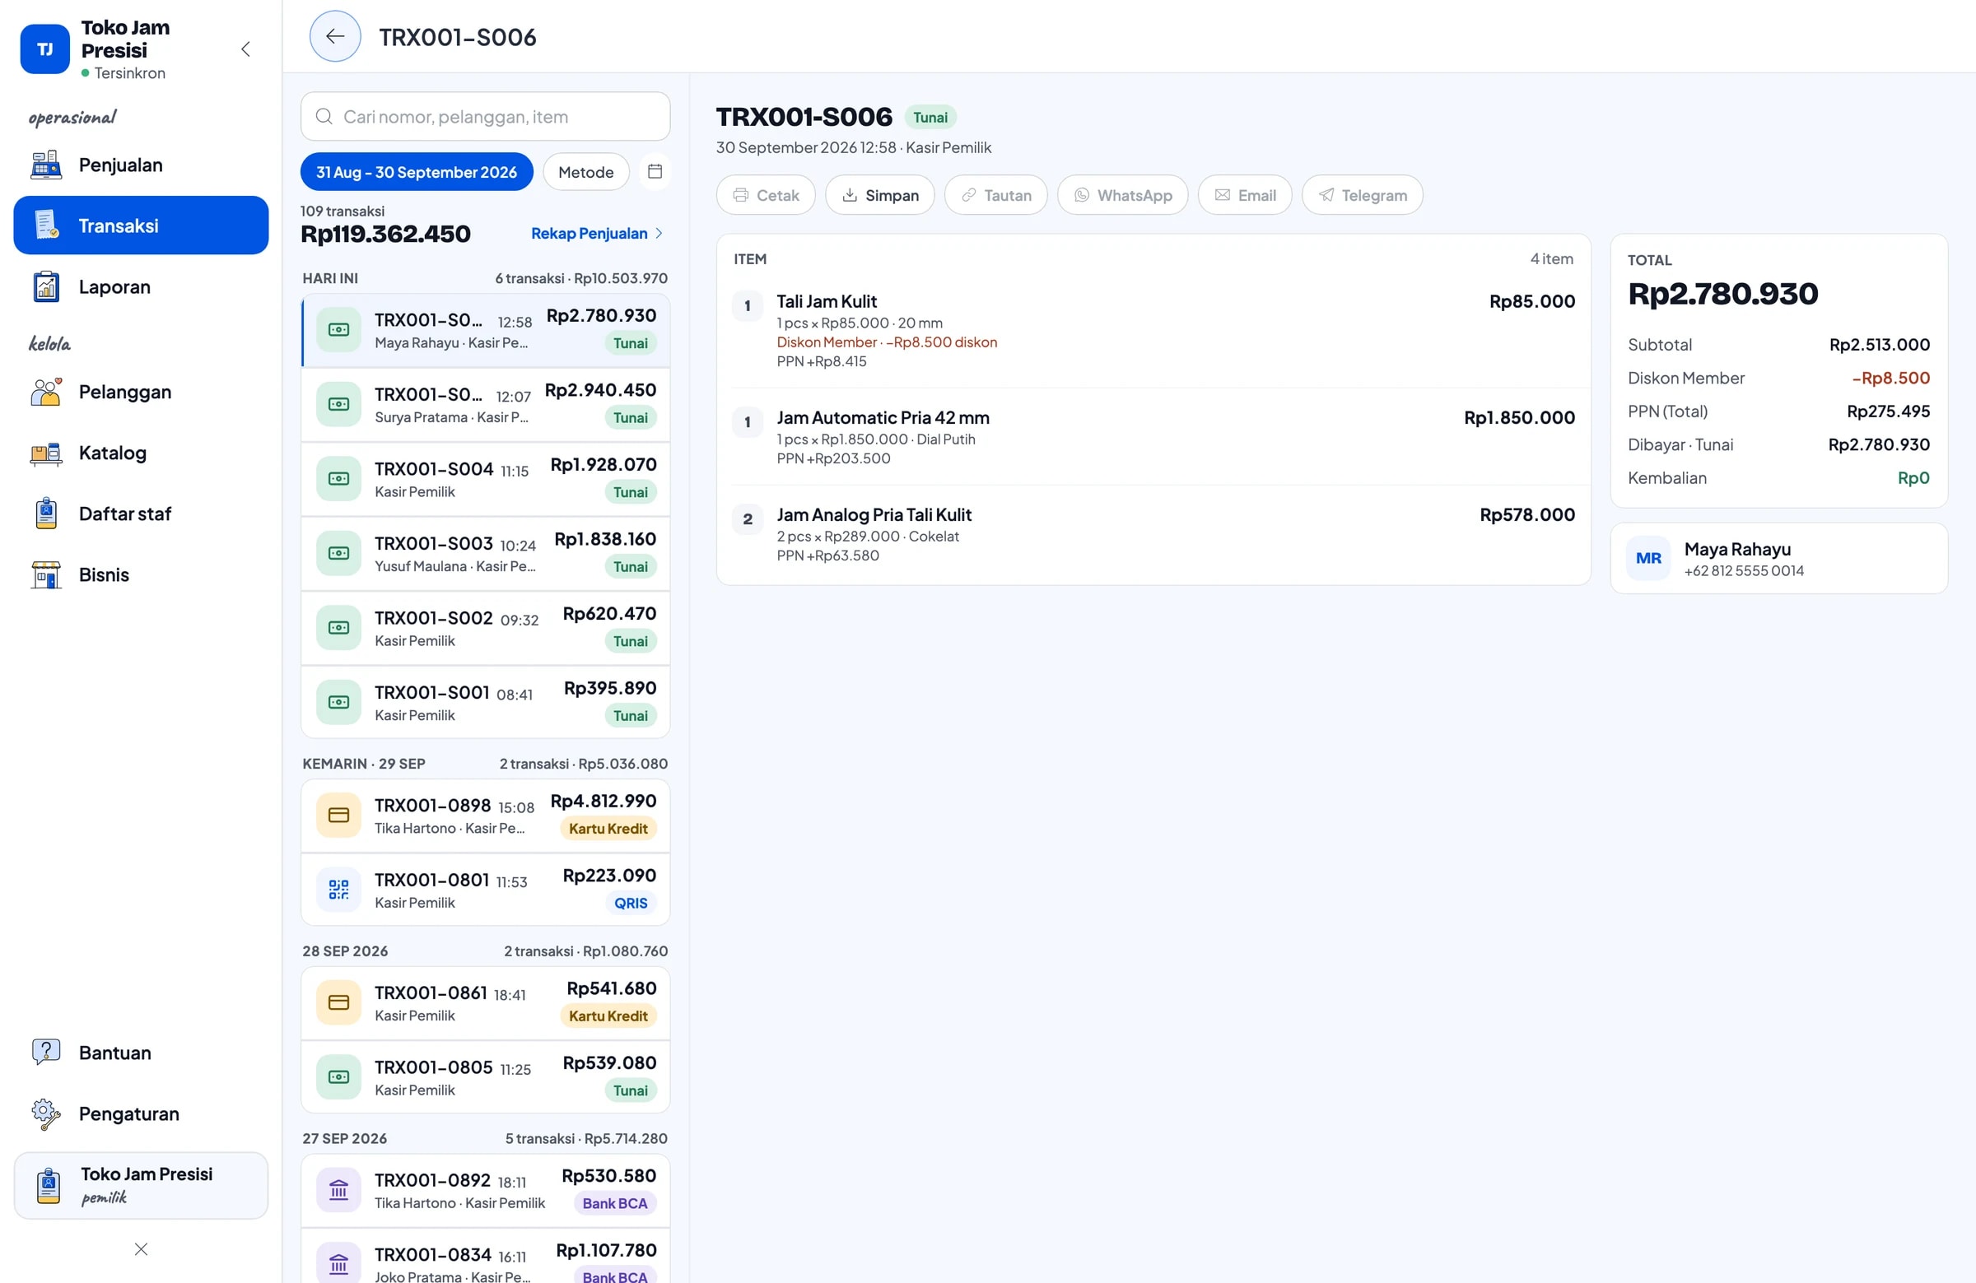Image resolution: width=1976 pixels, height=1283 pixels.
Task: Close the sidebar with the X icon
Action: click(141, 1249)
